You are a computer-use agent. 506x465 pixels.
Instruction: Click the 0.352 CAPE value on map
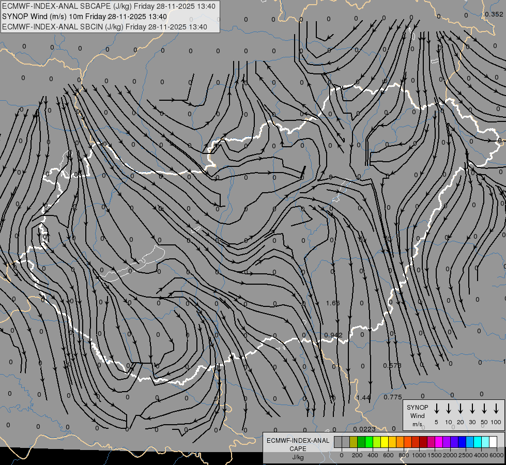pos(494,14)
